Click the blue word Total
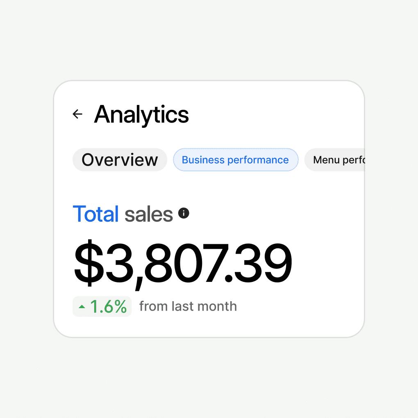Screen dimensions: 418x418 pos(95,214)
